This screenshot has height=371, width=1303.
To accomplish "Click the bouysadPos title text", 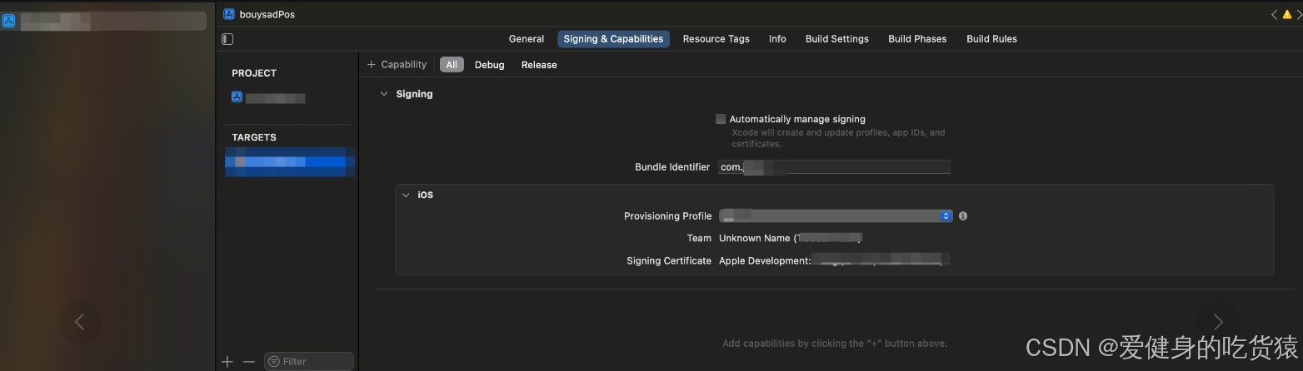I will tap(267, 14).
